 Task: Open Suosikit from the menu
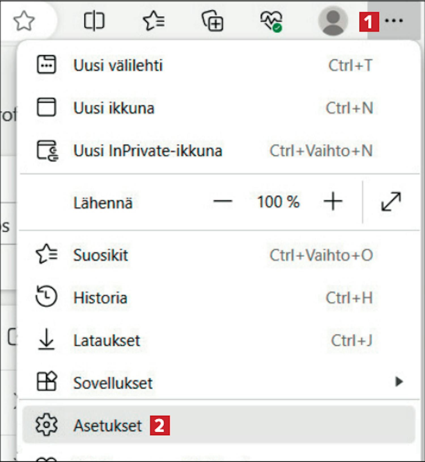101,255
